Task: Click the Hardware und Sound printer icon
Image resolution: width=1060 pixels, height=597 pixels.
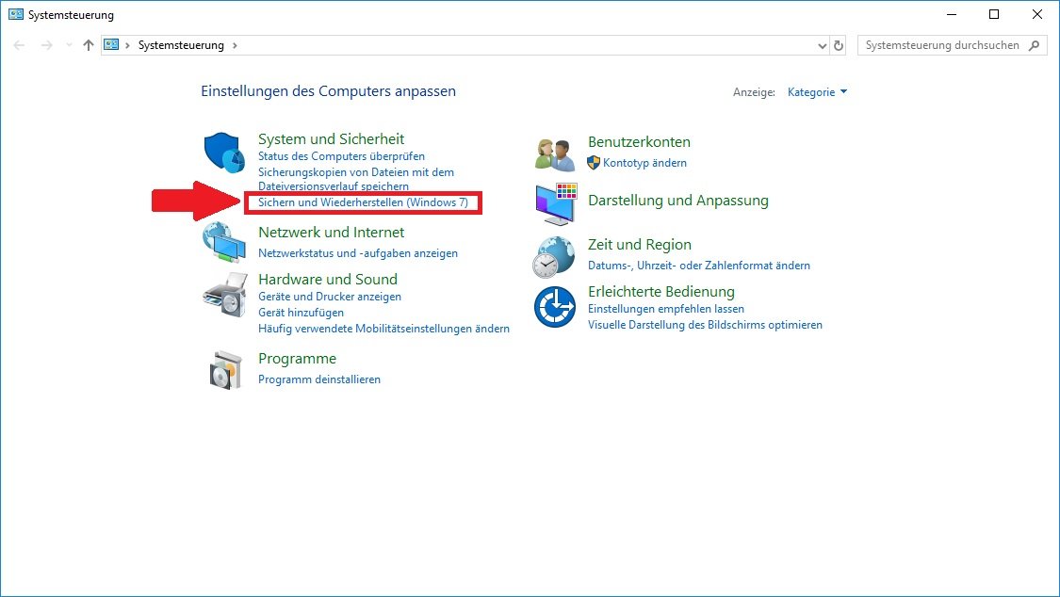Action: click(x=225, y=295)
